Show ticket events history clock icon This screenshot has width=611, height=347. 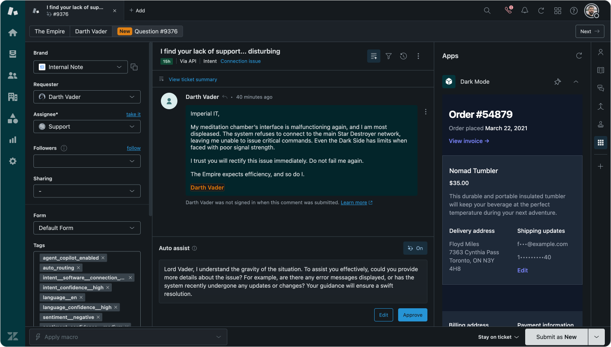click(x=403, y=56)
